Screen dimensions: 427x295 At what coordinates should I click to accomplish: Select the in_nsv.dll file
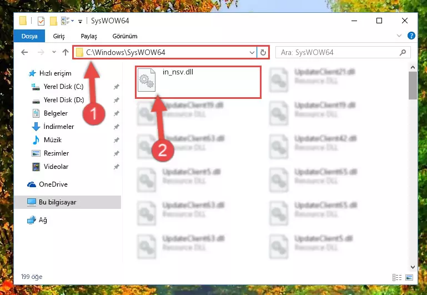198,82
